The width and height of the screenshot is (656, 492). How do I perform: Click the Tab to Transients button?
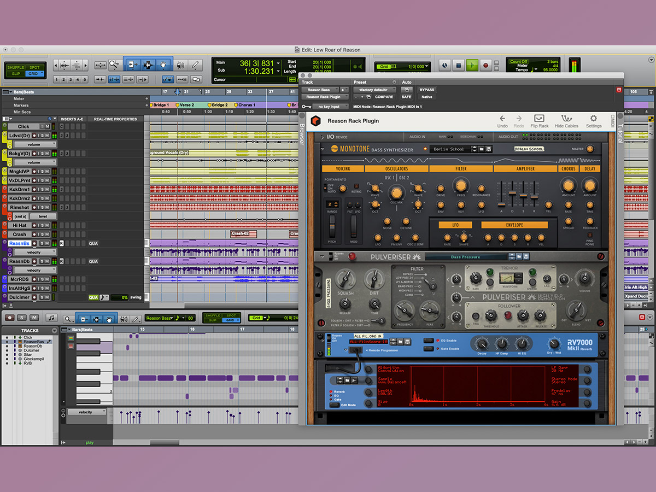(100, 79)
